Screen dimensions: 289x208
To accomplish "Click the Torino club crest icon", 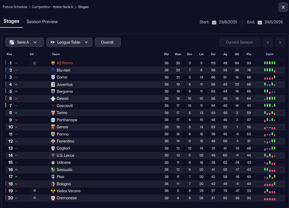I will tap(53, 113).
